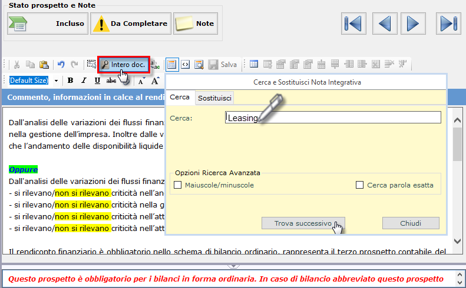Apply underline formatting

(x=97, y=81)
